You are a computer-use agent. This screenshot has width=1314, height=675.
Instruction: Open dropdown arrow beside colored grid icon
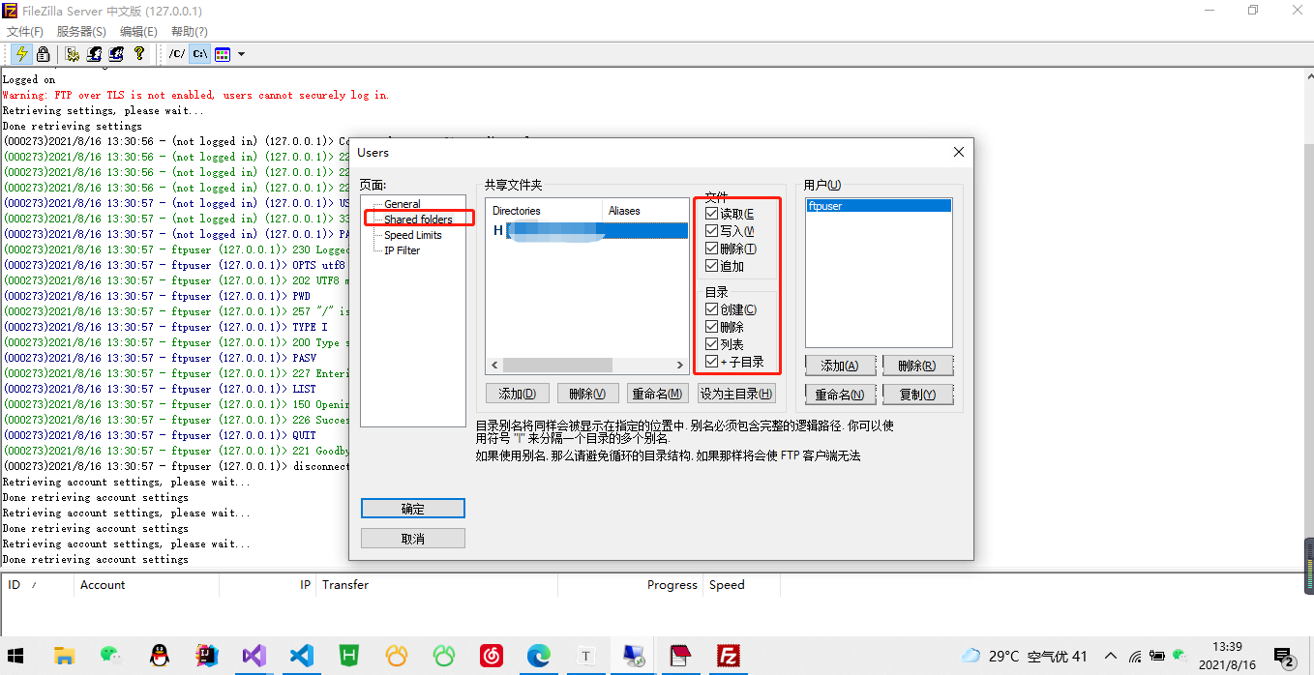tap(241, 54)
